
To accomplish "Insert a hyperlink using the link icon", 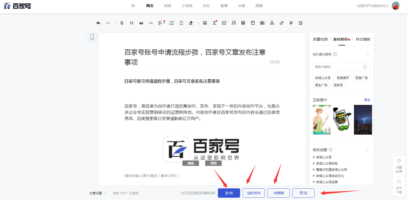I will pos(282,23).
